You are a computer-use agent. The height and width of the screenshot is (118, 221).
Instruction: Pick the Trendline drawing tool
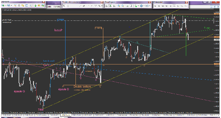(x=80, y=6)
